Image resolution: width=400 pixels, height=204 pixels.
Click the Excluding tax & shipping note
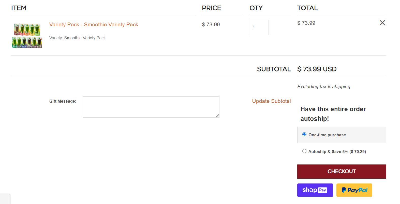click(x=324, y=87)
